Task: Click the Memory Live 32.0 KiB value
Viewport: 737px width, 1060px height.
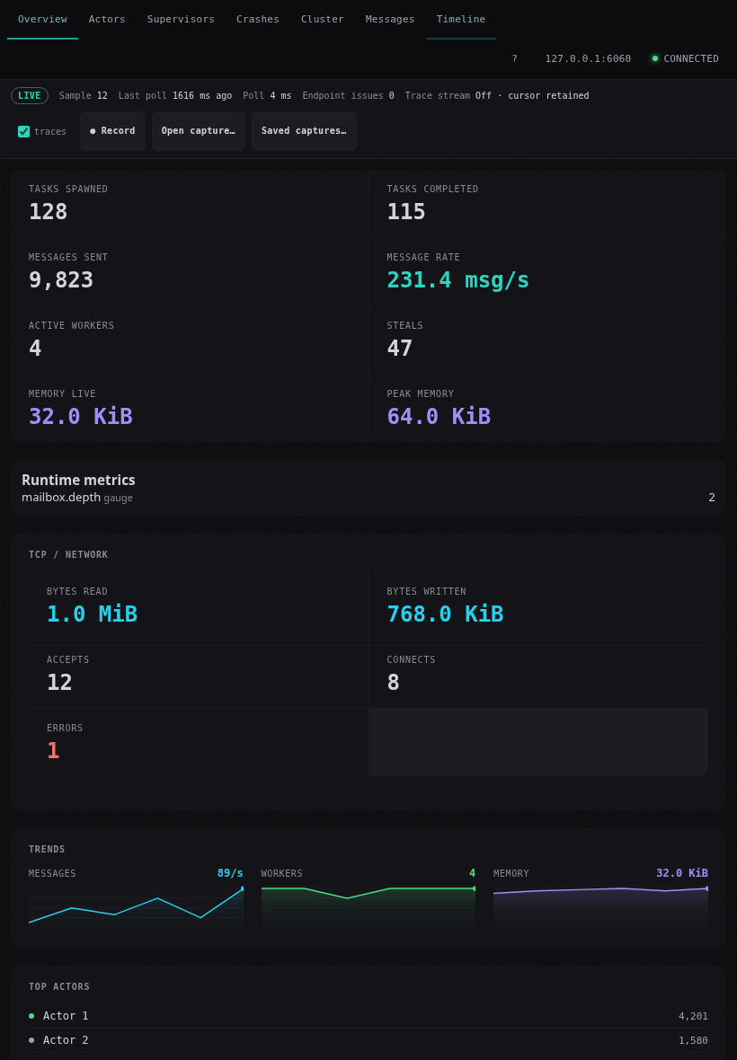Action: pyautogui.click(x=81, y=417)
